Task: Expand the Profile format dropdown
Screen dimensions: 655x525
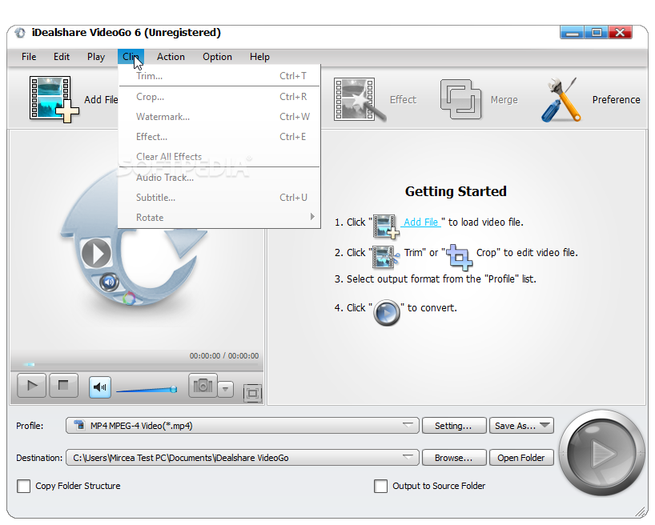Action: (x=408, y=425)
